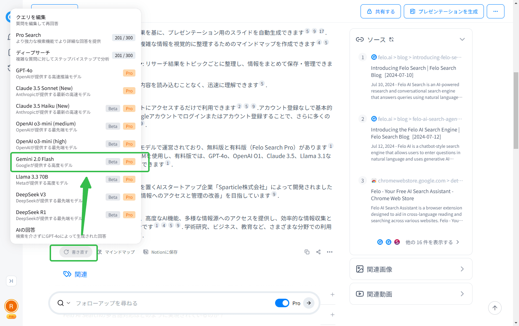Image resolution: width=519 pixels, height=326 pixels.
Task: Expand the 関連動画 section
Action: coord(411,294)
